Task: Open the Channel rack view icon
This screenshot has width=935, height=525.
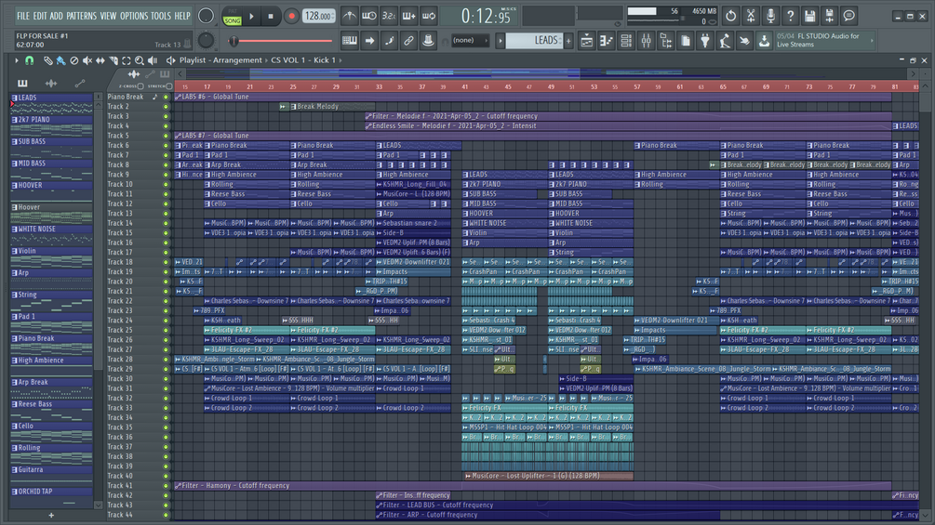Action: point(626,41)
